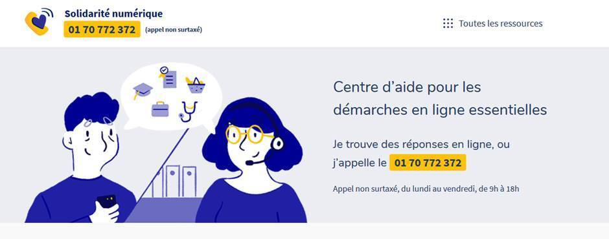Viewport: 609px width, 239px height.
Task: Call 01 70 772 372 from the hero section
Action: pyautogui.click(x=428, y=163)
